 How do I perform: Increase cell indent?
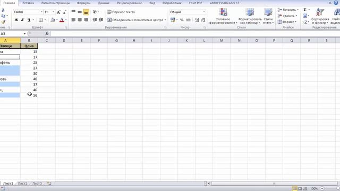pyautogui.click(x=101, y=20)
